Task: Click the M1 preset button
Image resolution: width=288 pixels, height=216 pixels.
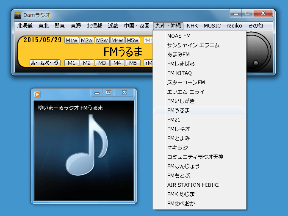Action: pos(72,63)
